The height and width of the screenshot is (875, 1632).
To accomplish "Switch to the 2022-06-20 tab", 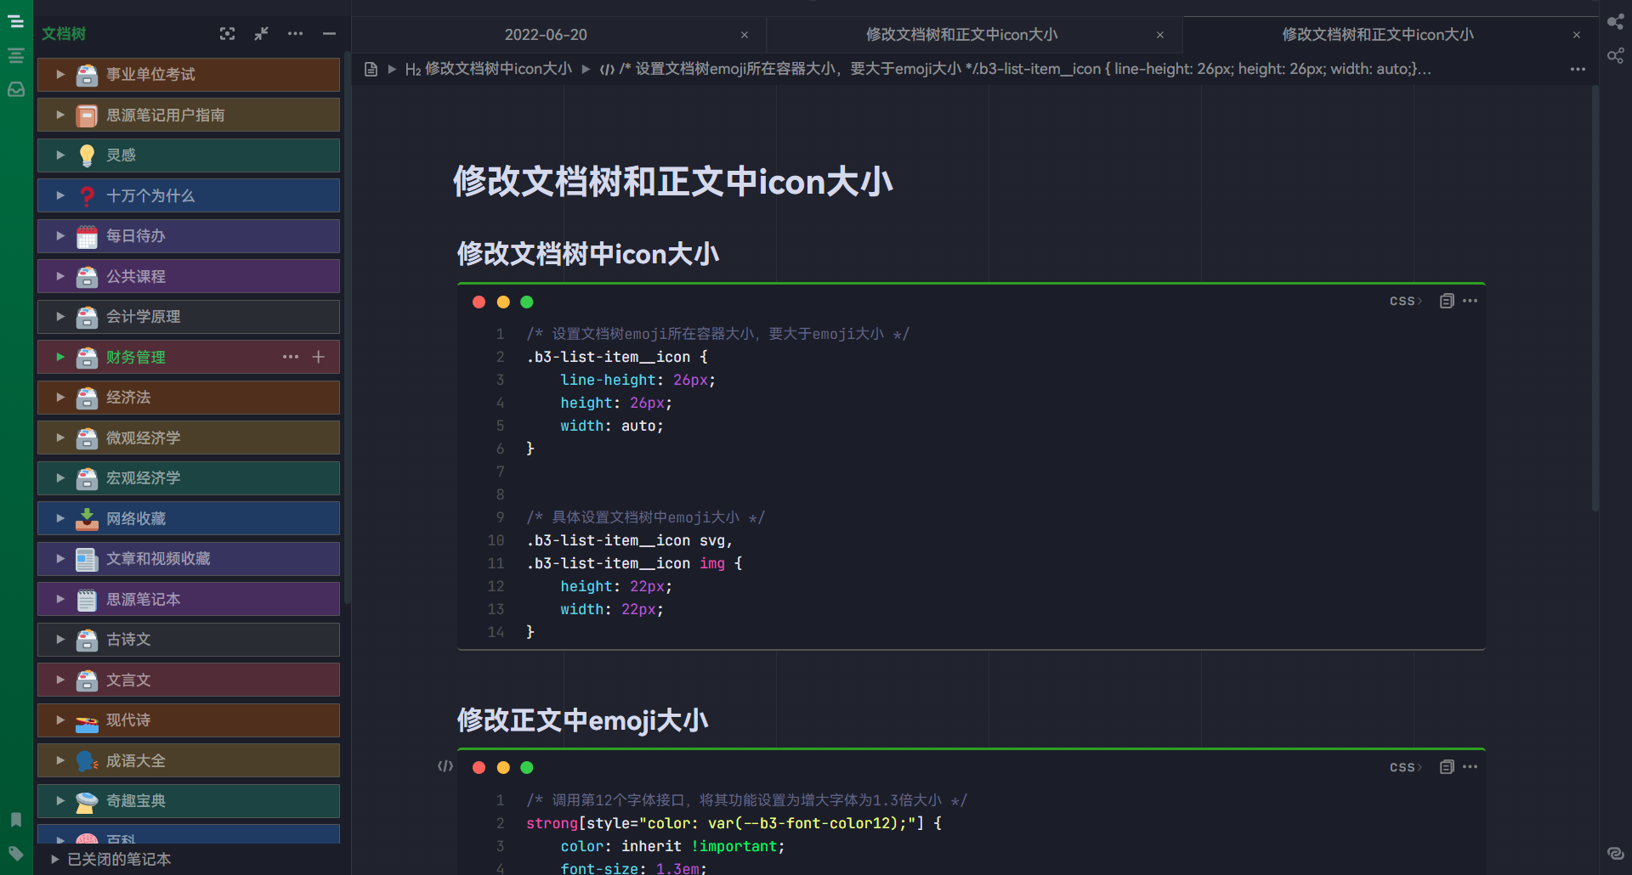I will point(546,35).
